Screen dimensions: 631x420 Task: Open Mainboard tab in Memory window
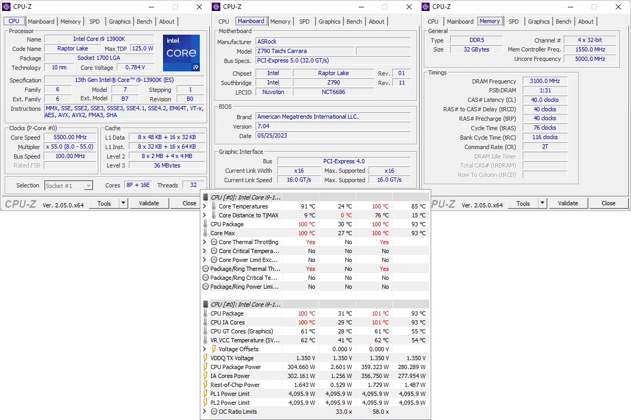[x=460, y=22]
